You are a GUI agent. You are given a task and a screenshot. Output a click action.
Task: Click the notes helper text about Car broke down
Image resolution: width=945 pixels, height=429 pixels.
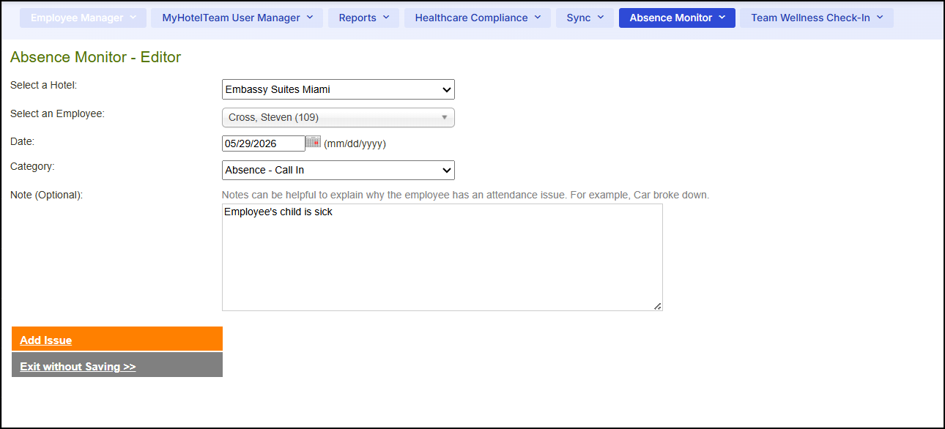466,195
